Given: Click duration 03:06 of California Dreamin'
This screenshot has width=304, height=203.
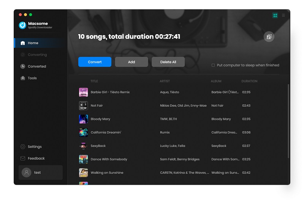Looking at the screenshot, I should (x=246, y=132).
